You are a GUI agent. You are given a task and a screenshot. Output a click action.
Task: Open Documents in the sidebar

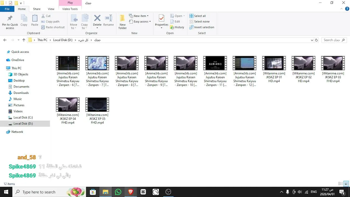coord(21,87)
